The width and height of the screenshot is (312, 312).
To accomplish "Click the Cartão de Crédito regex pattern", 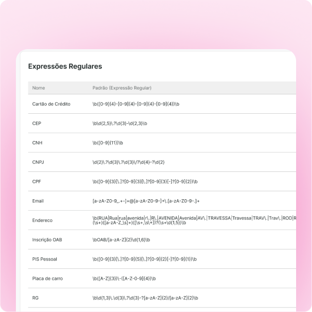I will pyautogui.click(x=136, y=104).
